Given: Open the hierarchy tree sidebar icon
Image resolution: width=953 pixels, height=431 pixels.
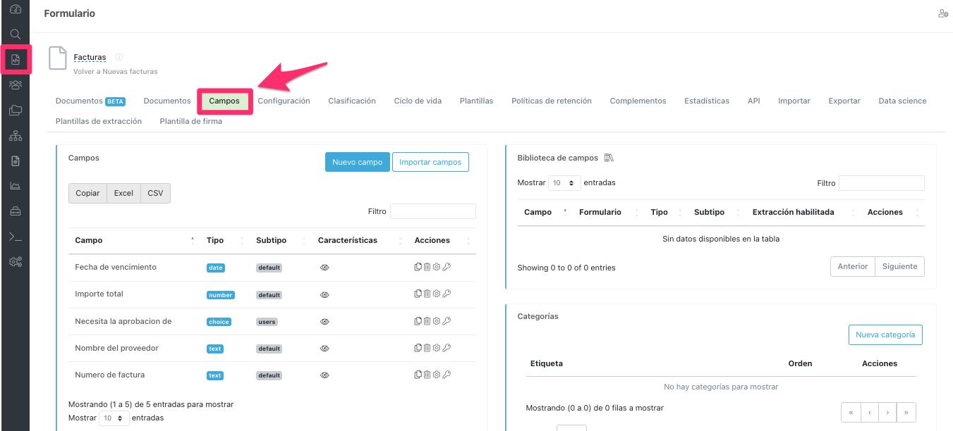Looking at the screenshot, I should coord(15,135).
